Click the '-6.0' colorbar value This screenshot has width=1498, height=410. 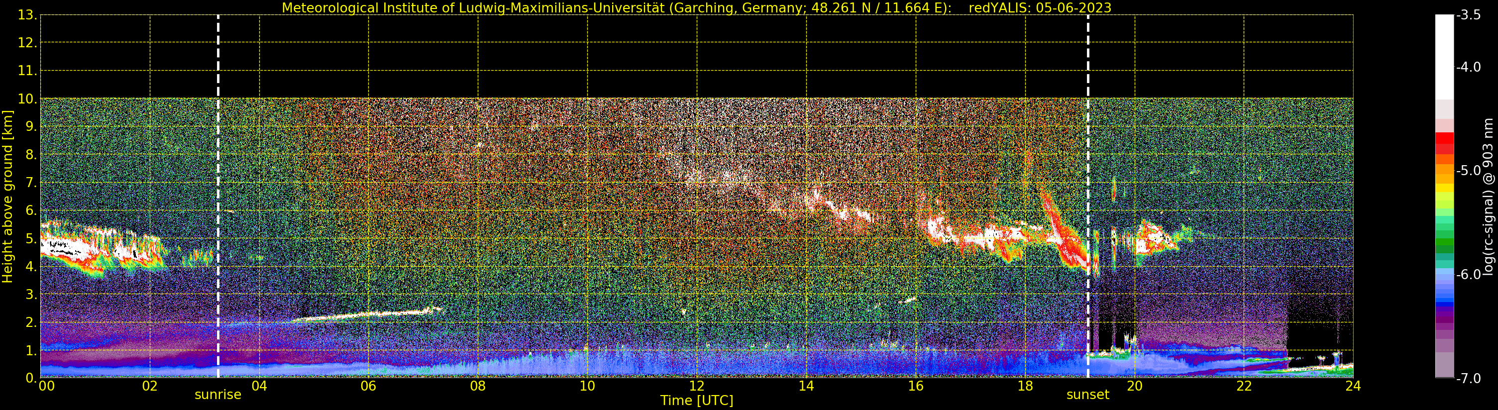point(1468,275)
